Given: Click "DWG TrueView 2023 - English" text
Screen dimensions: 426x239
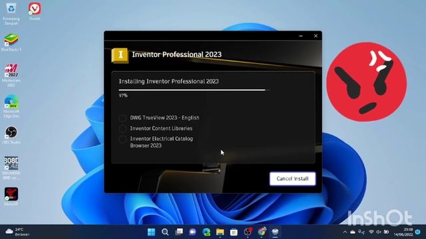Looking at the screenshot, I should pos(164,118).
